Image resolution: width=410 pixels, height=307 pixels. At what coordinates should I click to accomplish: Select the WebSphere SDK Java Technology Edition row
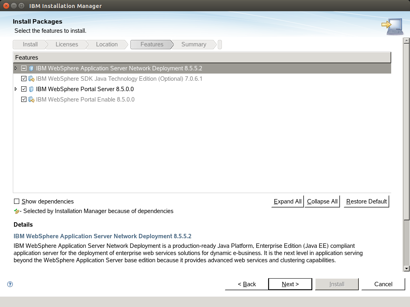click(x=202, y=79)
